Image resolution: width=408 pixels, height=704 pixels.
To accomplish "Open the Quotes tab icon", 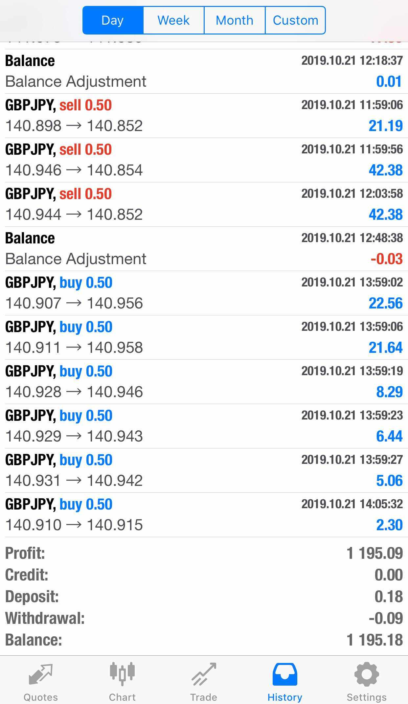I will [x=41, y=674].
